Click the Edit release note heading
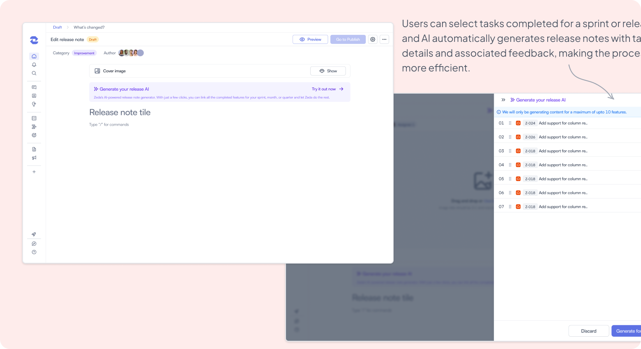 tap(67, 39)
